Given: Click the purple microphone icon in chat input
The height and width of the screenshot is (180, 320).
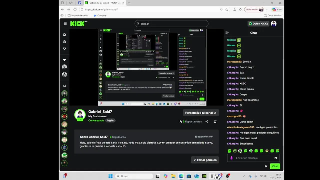Looking at the screenshot, I should tap(232, 158).
